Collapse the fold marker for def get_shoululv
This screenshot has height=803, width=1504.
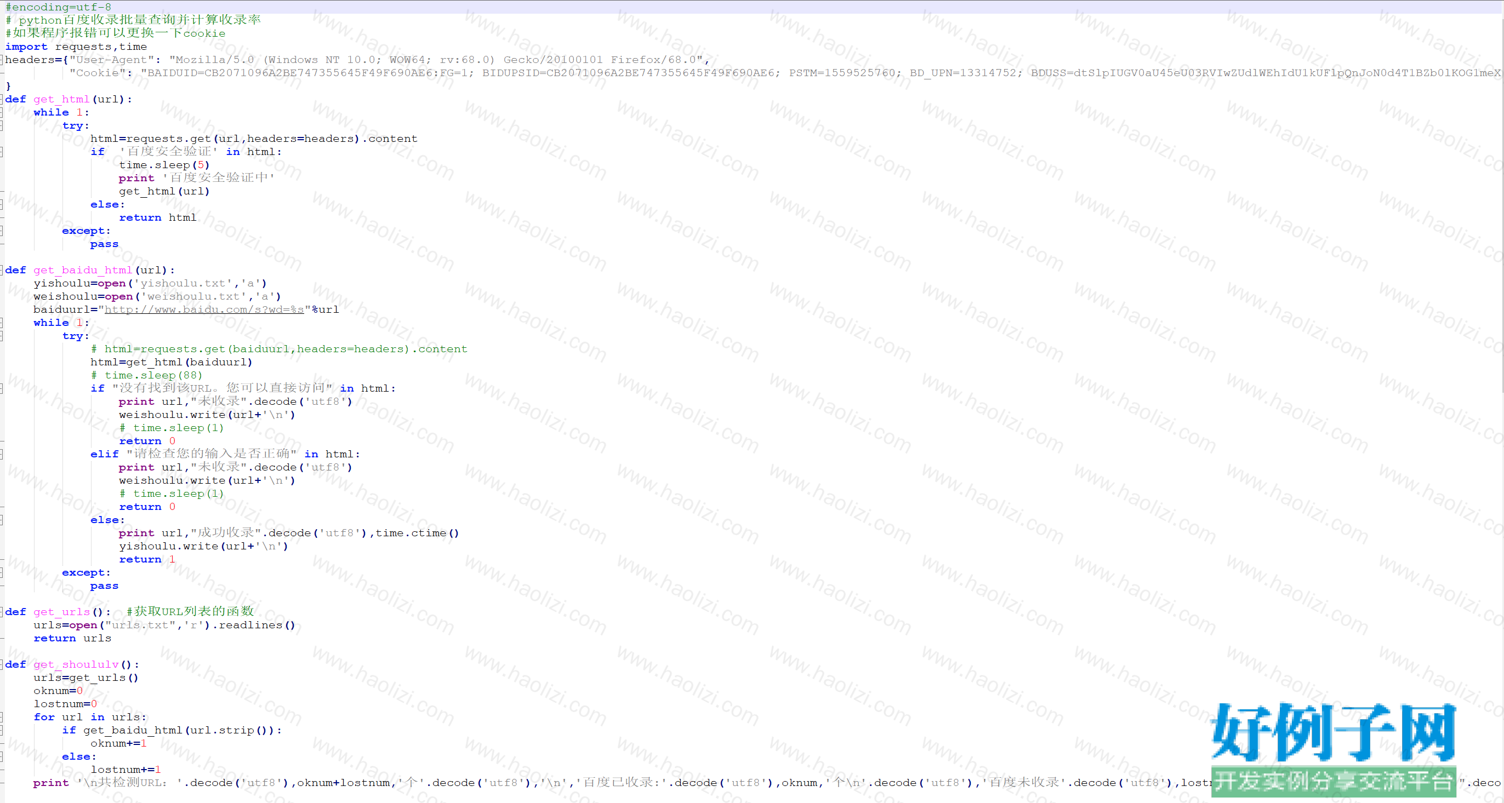click(x=2, y=664)
